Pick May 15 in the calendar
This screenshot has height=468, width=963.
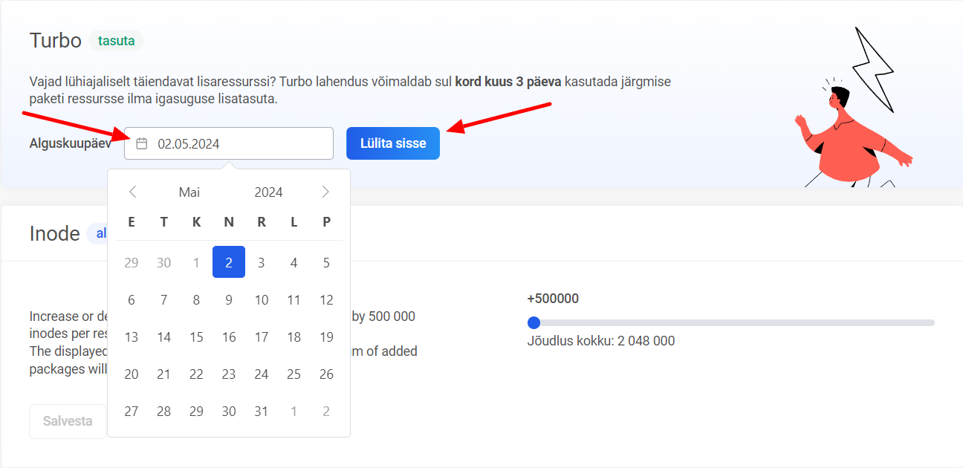pyautogui.click(x=196, y=337)
